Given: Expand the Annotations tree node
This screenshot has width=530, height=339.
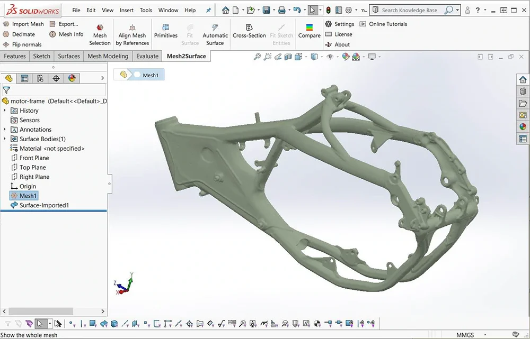Looking at the screenshot, I should [5, 130].
